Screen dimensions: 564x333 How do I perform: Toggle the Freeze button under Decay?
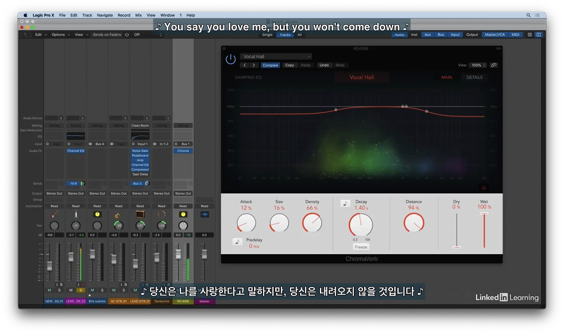click(361, 247)
